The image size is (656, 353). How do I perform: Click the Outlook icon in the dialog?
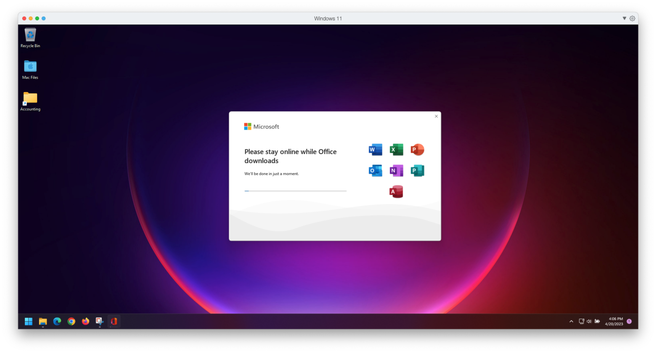pos(375,170)
